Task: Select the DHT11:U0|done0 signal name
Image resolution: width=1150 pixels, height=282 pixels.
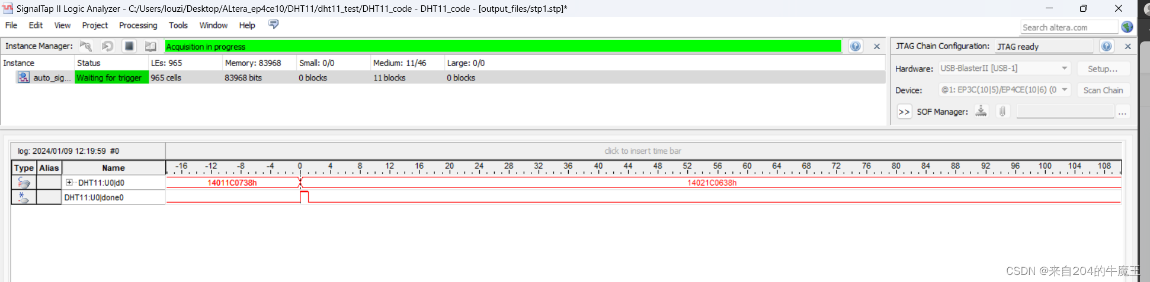Action: (94, 197)
